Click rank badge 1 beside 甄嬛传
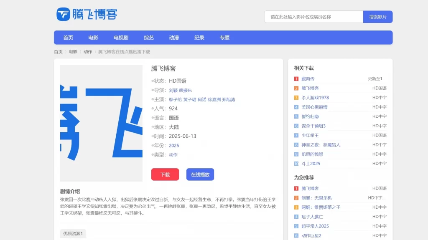Screen dimensions: 428x240 click(x=296, y=79)
